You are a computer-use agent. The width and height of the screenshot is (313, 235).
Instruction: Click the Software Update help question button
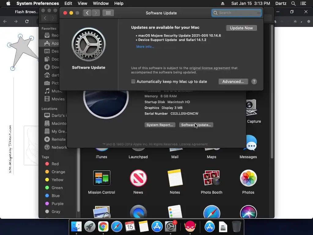point(254,81)
